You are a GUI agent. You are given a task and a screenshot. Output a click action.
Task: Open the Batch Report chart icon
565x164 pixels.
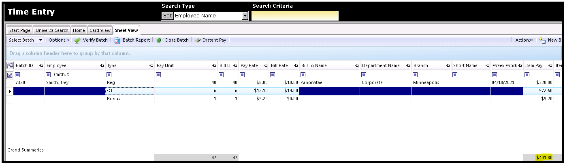(117, 40)
